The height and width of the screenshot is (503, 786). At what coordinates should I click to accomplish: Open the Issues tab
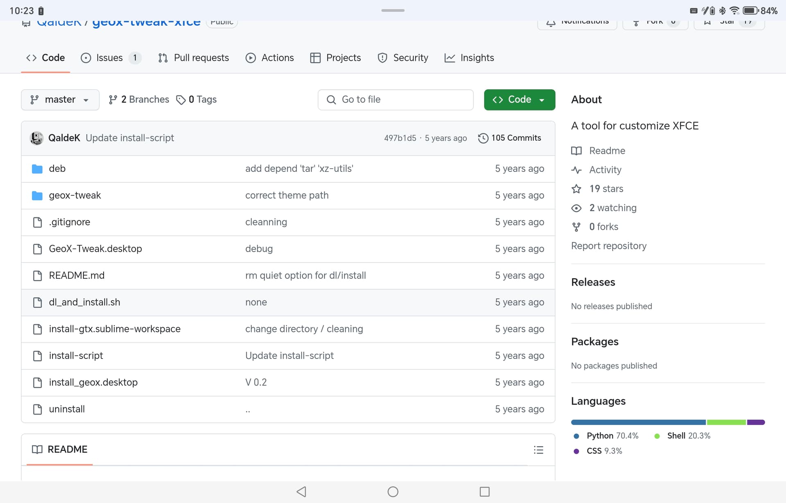(x=111, y=58)
